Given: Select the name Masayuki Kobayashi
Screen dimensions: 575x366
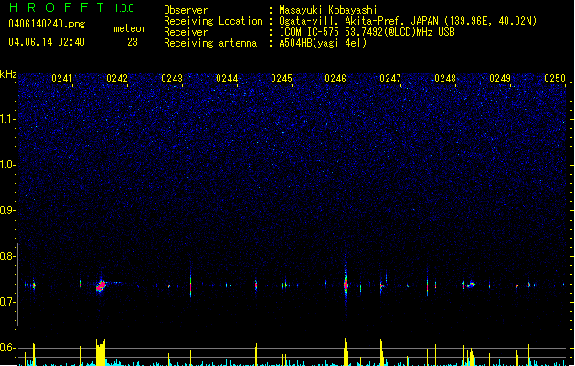Looking at the screenshot, I should pyautogui.click(x=328, y=10).
